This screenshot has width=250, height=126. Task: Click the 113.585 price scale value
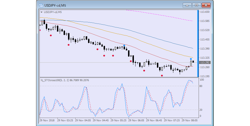click(205, 21)
